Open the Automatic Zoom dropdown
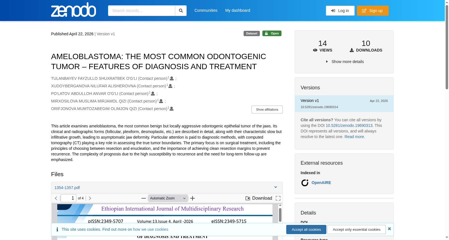Viewport: 449px width, 240px height. [168, 198]
